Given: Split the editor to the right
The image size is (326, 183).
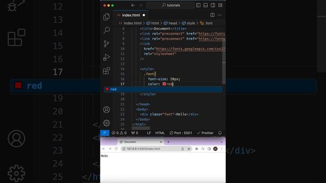Looking at the screenshot, I should (212, 15).
